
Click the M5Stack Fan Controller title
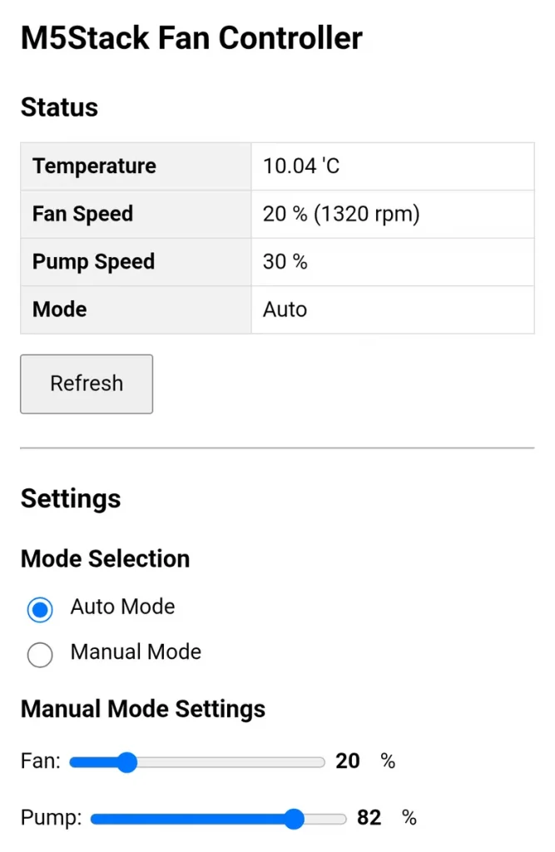click(x=191, y=38)
